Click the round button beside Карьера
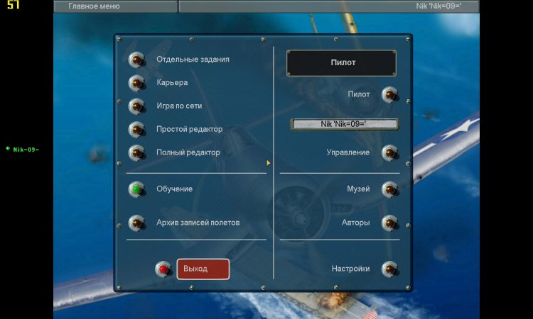 pos(136,83)
